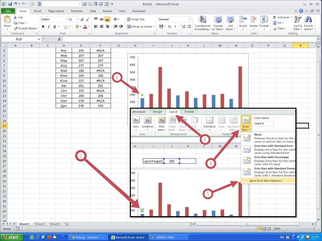Viewport: 322px width, 241px height.
Task: Apply the yellow fill color bucket
Action: pos(77,26)
